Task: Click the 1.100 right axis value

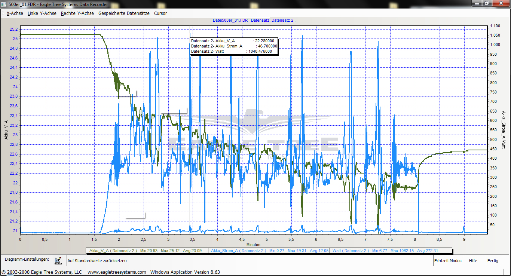Action: [495, 26]
